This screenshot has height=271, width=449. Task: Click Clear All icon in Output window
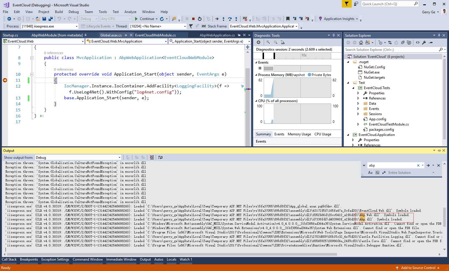pos(152,157)
